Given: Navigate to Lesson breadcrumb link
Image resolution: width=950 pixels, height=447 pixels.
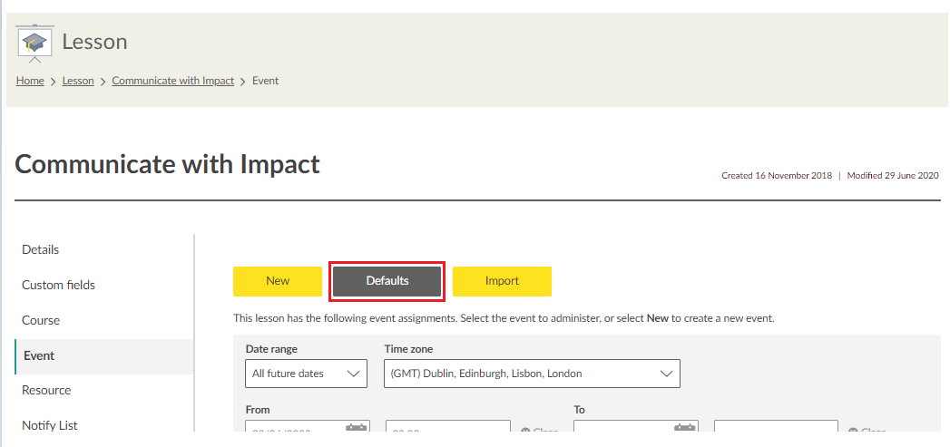Looking at the screenshot, I should coord(78,81).
